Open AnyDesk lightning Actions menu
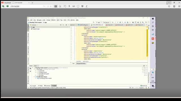The width and height of the screenshot is (181, 101). click(69, 6)
